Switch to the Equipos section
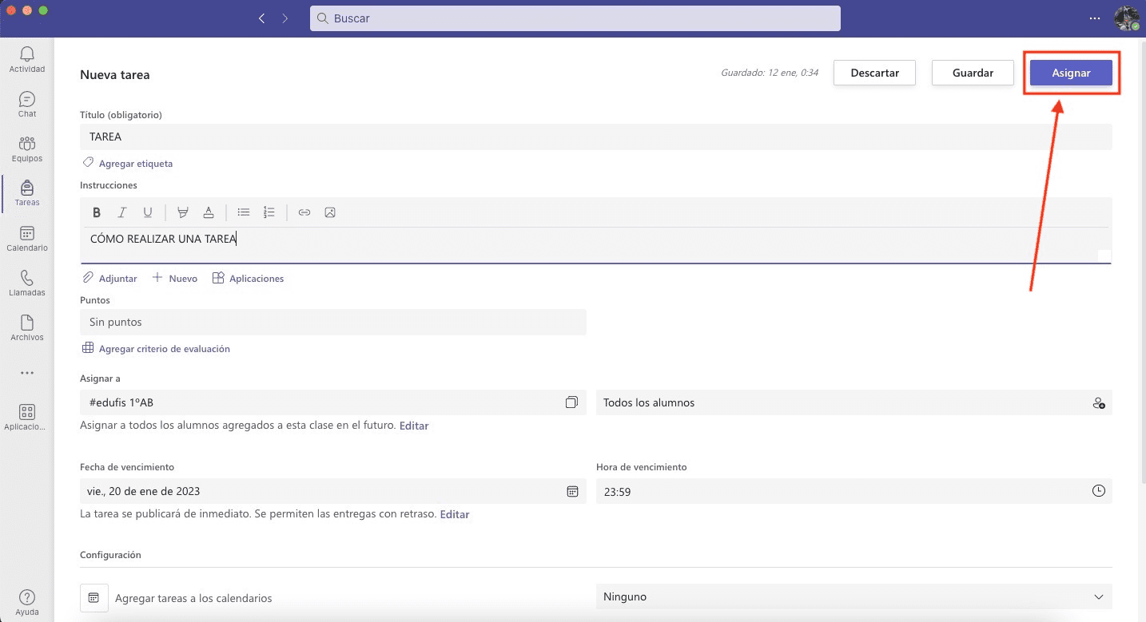The width and height of the screenshot is (1146, 622). pos(27,149)
